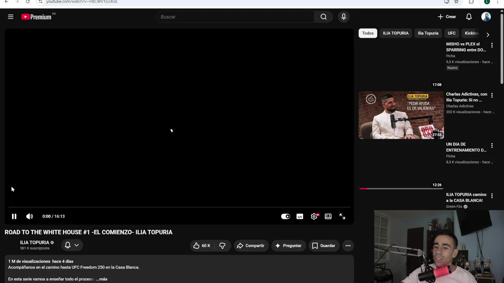The height and width of the screenshot is (283, 504).
Task: Mute the video volume speaker
Action: point(30,216)
